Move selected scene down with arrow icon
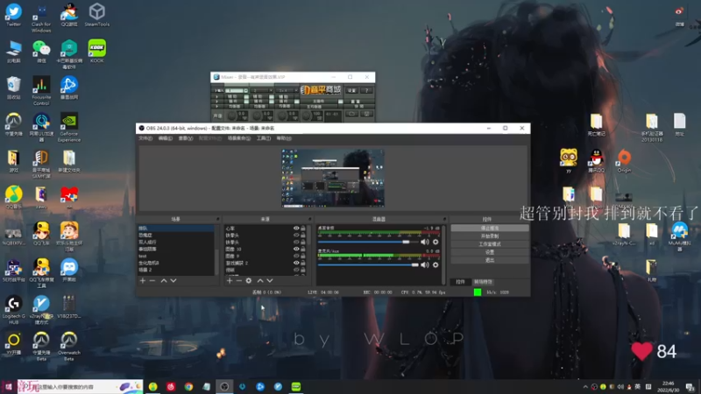The width and height of the screenshot is (701, 394). (173, 280)
